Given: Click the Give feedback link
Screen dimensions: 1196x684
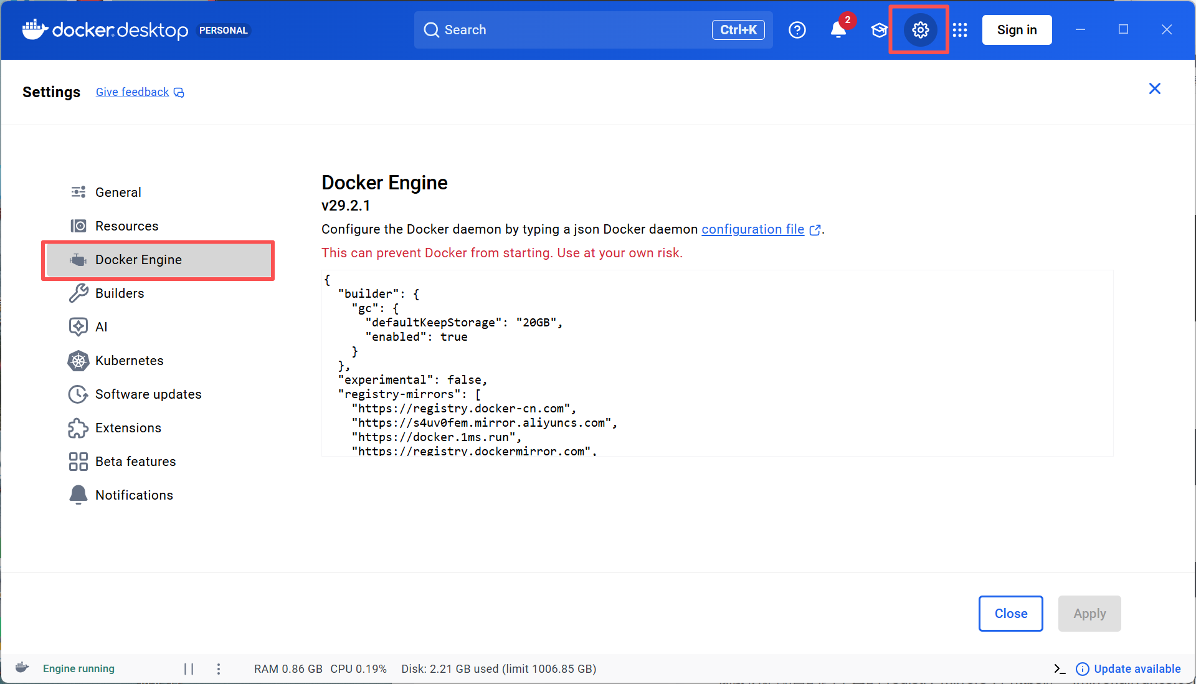Looking at the screenshot, I should [133, 92].
